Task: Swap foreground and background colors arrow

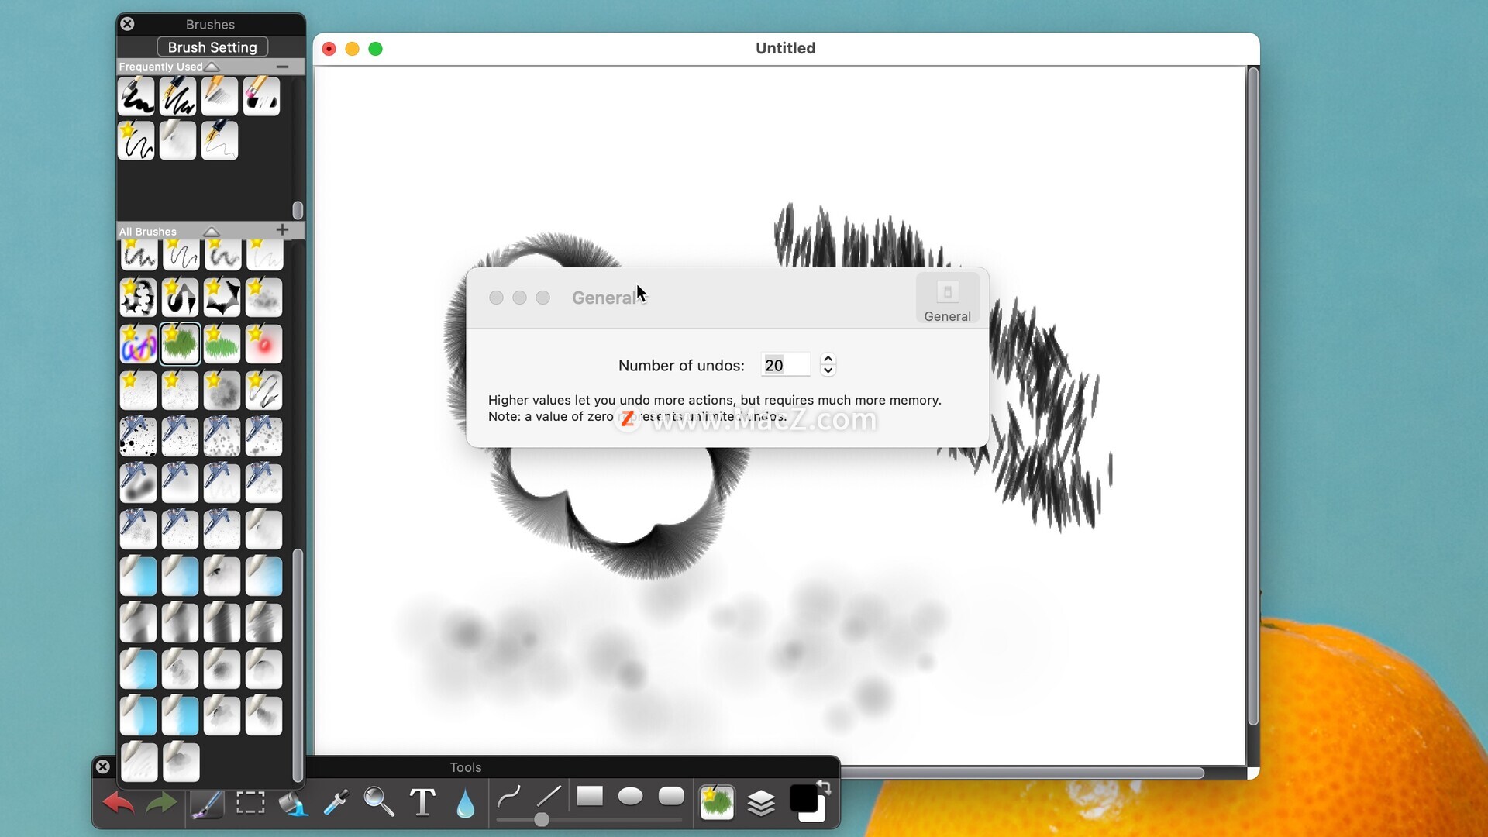Action: point(824,788)
